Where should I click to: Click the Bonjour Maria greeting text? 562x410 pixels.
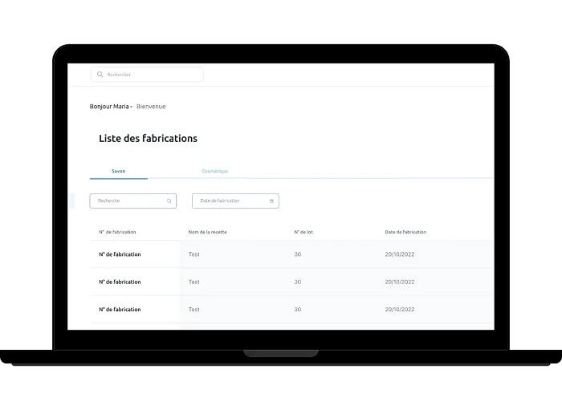coord(110,106)
